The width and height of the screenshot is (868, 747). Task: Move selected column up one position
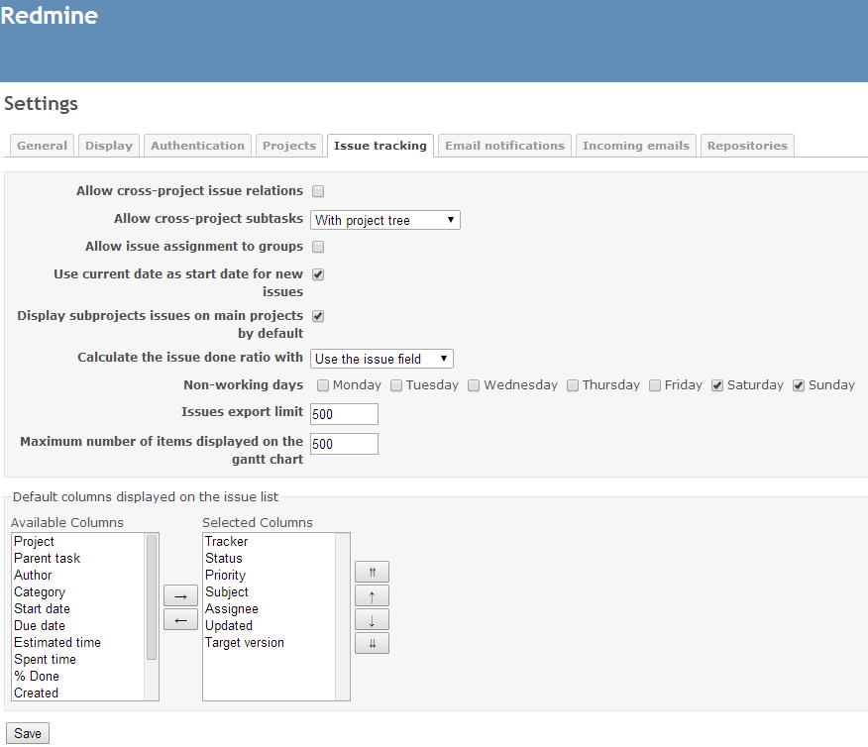point(372,596)
